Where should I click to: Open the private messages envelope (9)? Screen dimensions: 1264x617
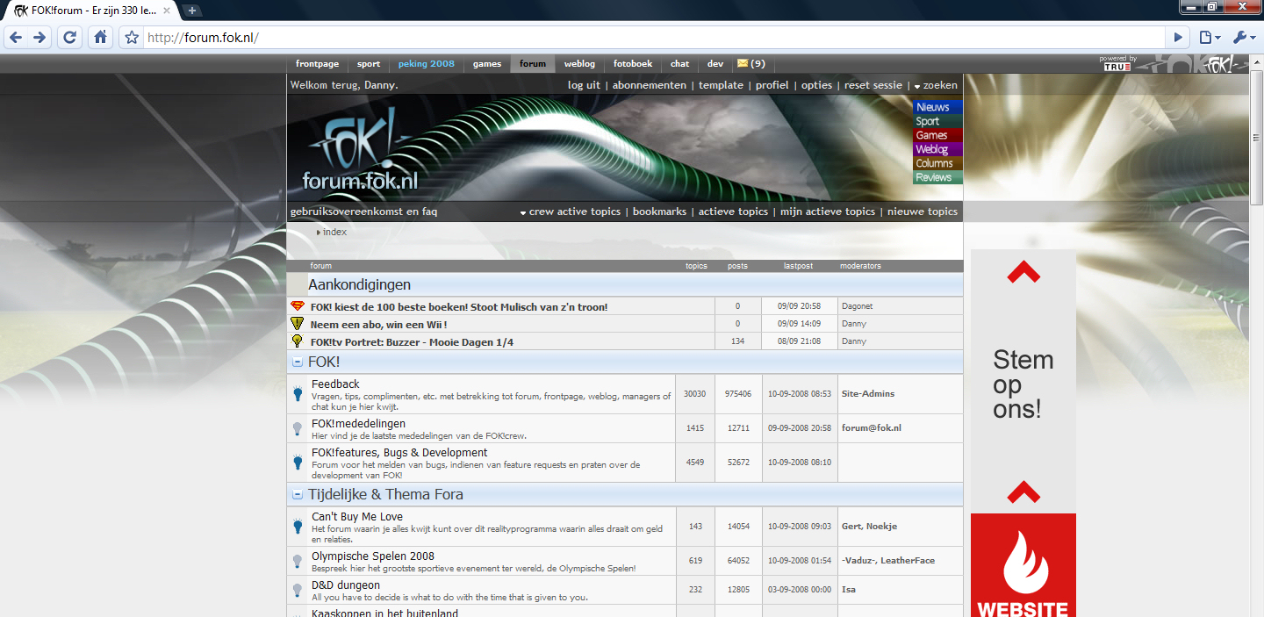click(x=750, y=64)
